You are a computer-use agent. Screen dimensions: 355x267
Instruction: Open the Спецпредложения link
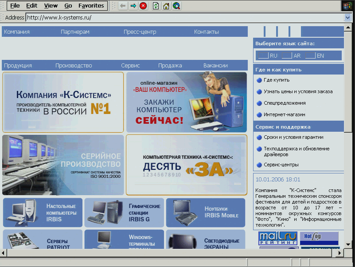pyautogui.click(x=285, y=103)
